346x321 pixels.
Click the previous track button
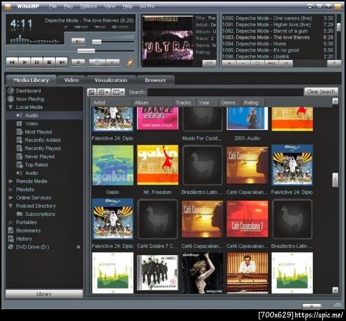pos(12,63)
